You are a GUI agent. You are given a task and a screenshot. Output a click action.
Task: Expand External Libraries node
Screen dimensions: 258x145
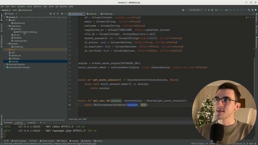pos(4,64)
